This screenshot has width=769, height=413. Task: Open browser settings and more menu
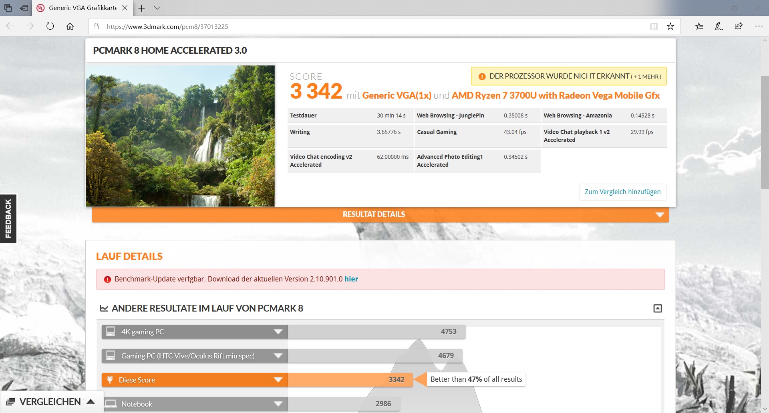[x=759, y=26]
